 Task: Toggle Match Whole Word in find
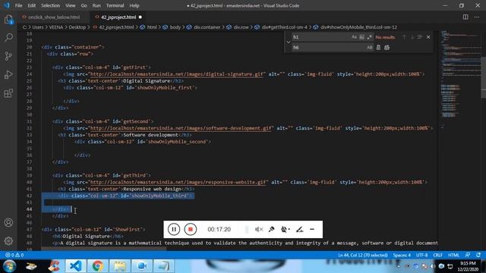click(361, 37)
